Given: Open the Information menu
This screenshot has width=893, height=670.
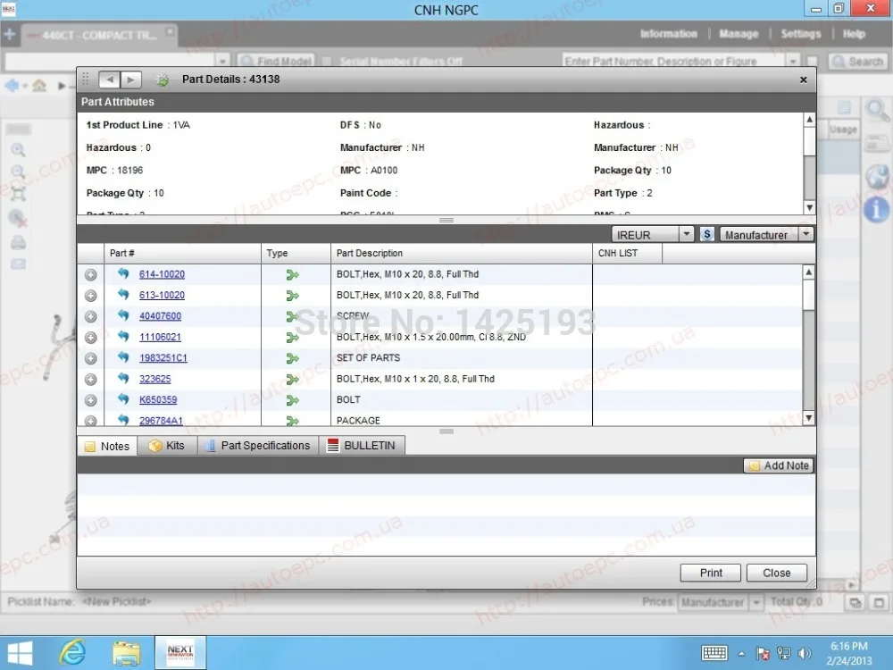Looking at the screenshot, I should tap(668, 34).
